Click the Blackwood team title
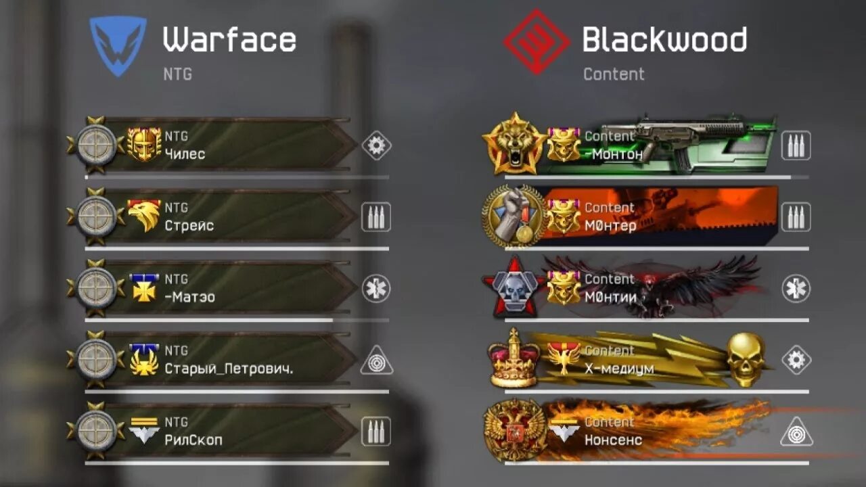This screenshot has height=487, width=866. pyautogui.click(x=664, y=40)
